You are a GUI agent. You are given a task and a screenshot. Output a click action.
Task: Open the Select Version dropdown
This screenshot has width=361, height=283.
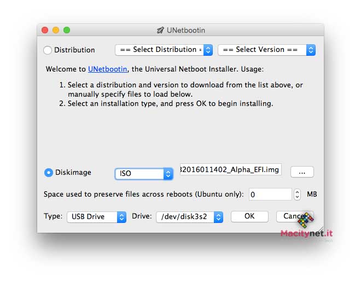click(266, 50)
